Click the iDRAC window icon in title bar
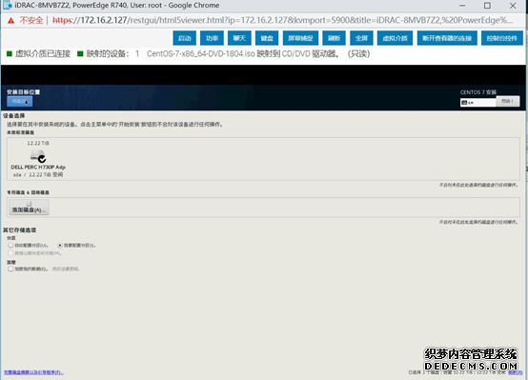 [8, 6]
